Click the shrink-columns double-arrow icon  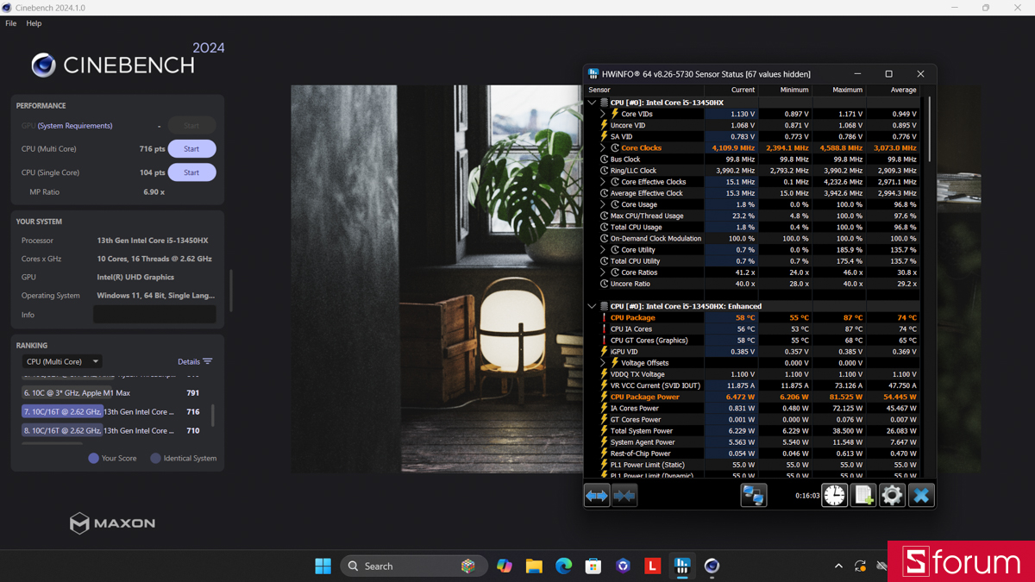point(624,495)
